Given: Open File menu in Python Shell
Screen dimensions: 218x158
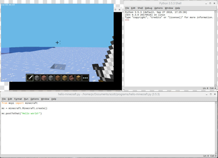Looking at the screenshot, I should [x=127, y=8].
